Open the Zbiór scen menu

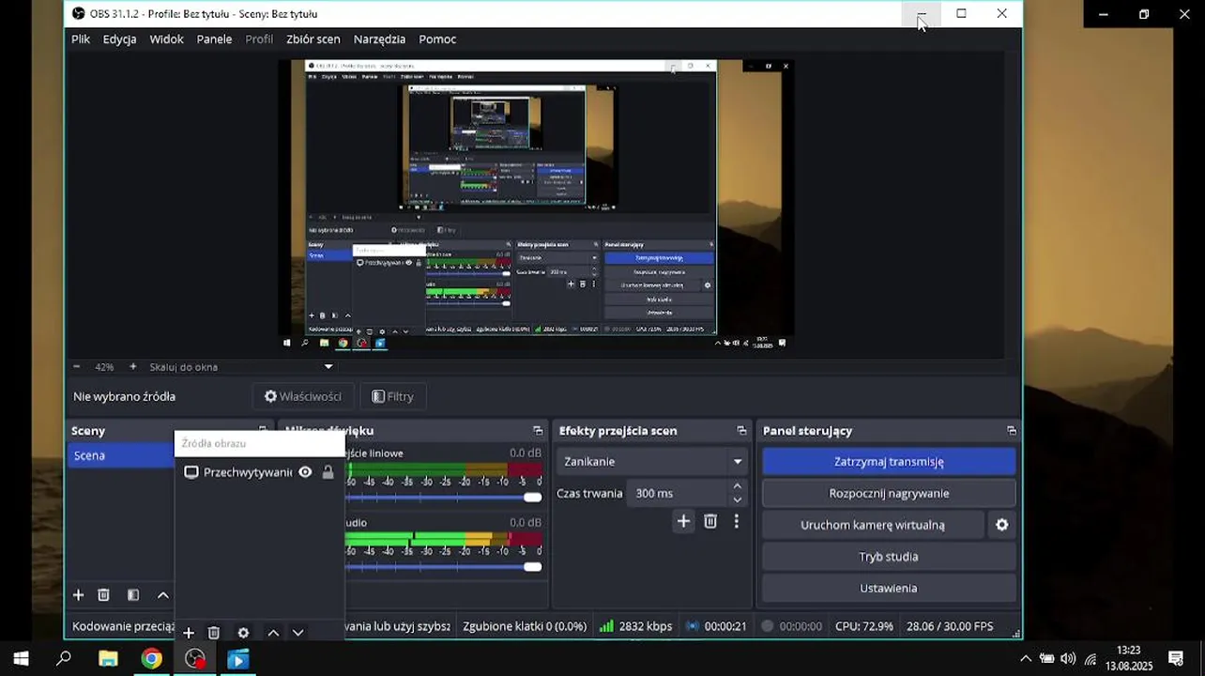(x=313, y=39)
